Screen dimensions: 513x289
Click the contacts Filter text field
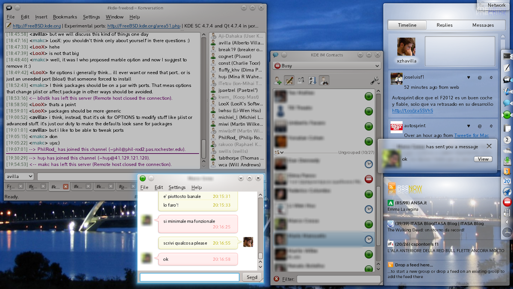coord(338,279)
